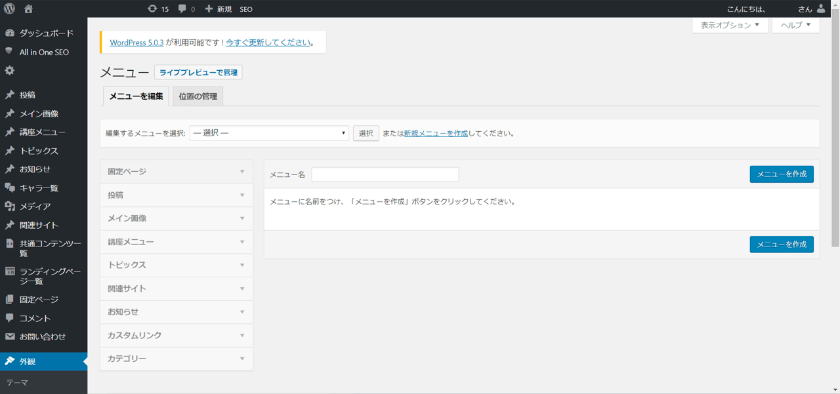
Task: Click the 固定ページ sidebar icon
Action: [10, 300]
